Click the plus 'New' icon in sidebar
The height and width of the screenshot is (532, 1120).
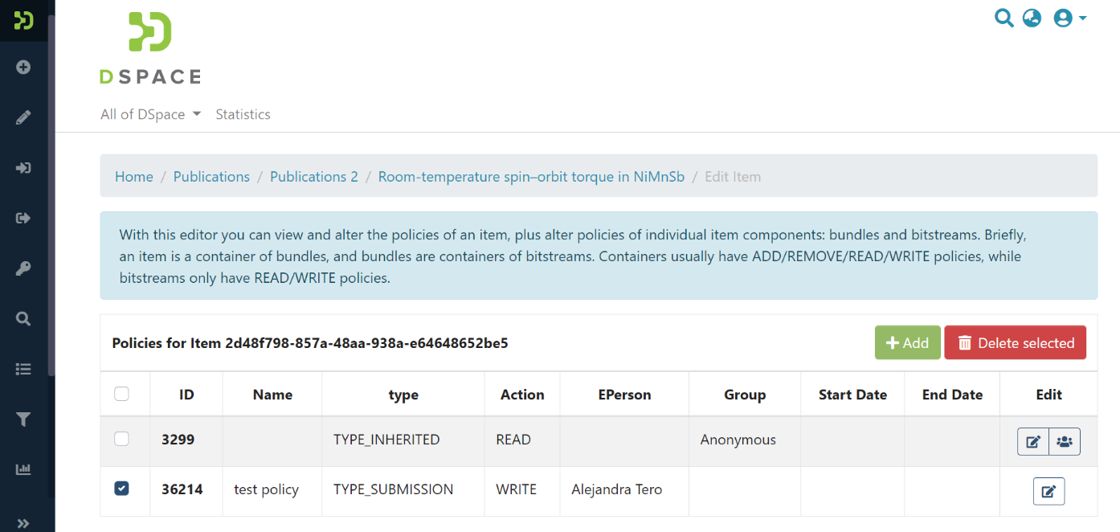[x=23, y=68]
